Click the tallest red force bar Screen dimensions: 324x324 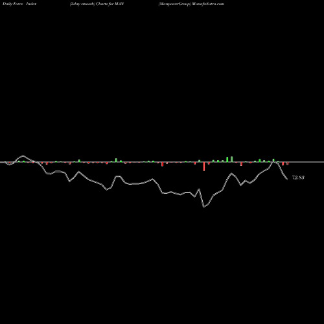coord(203,167)
